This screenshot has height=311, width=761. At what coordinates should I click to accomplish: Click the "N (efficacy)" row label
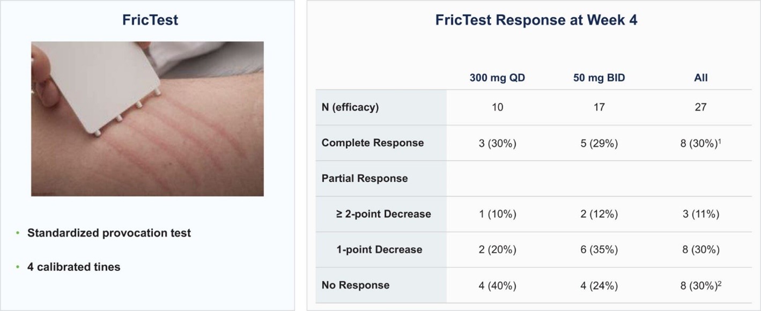point(350,107)
